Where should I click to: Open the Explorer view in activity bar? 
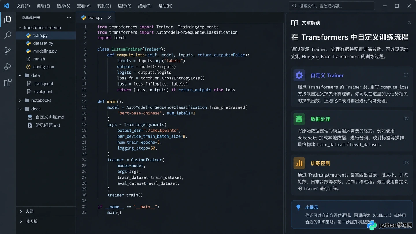pyautogui.click(x=8, y=19)
